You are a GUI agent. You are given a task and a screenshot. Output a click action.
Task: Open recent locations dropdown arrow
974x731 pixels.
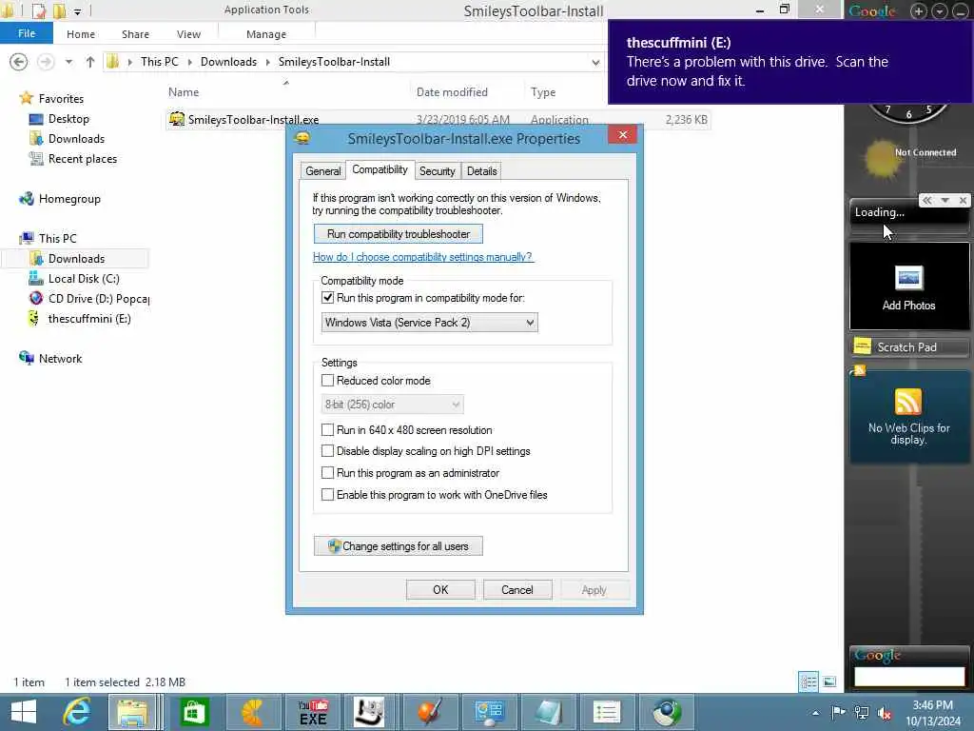(x=68, y=62)
